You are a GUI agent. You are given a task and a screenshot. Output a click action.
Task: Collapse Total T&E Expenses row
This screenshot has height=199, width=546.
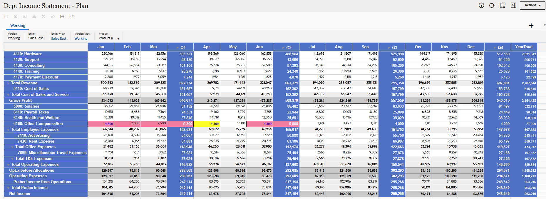point(12,159)
